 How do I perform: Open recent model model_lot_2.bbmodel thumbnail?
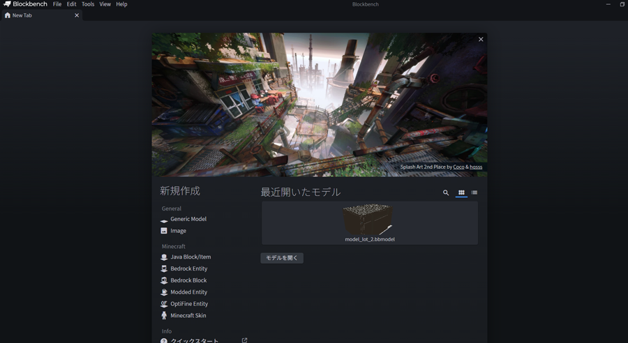coord(369,221)
